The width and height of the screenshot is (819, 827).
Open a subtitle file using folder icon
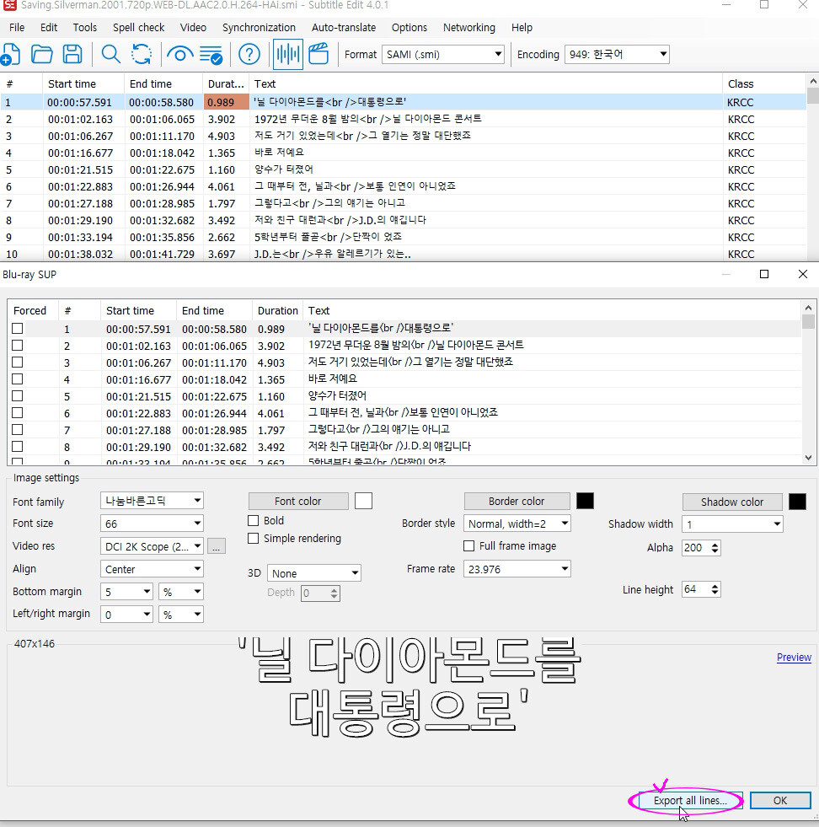pos(42,55)
